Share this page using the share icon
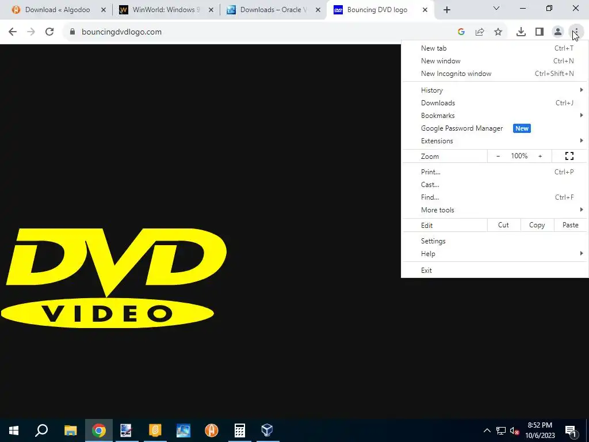Screen dimensions: 589x442 [x=480, y=32]
